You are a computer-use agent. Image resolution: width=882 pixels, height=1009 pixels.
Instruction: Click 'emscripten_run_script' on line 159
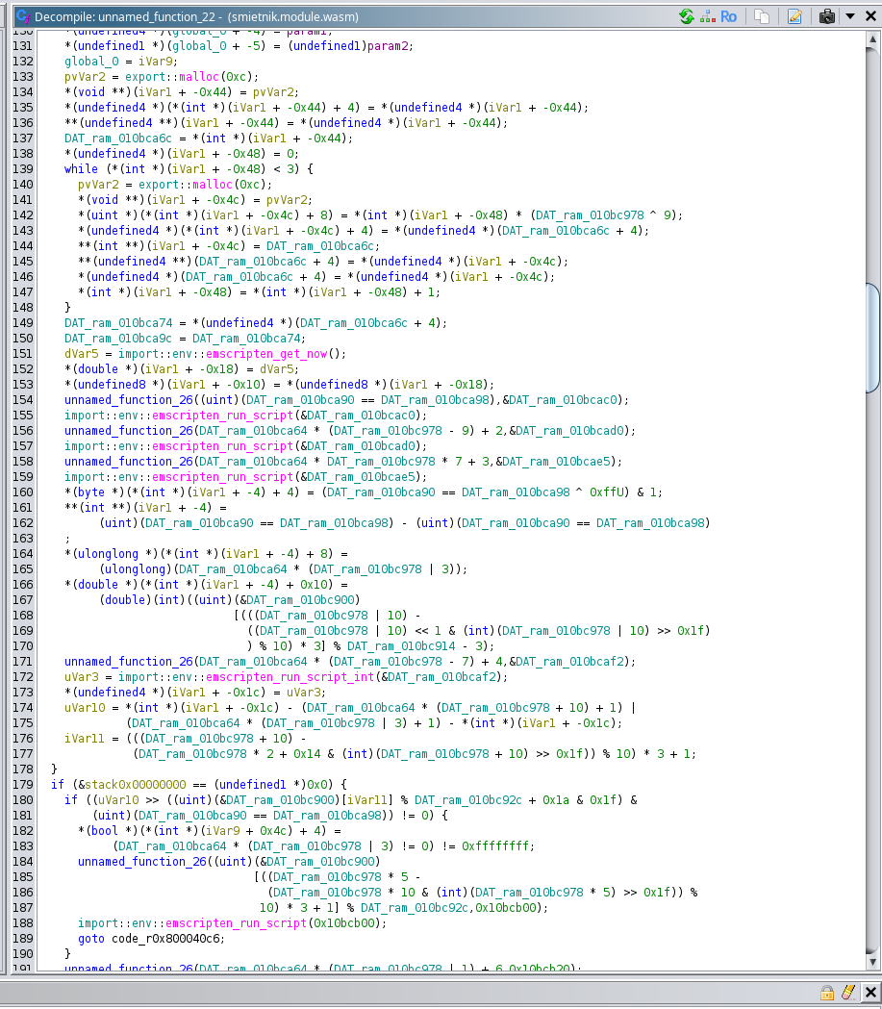(x=222, y=477)
